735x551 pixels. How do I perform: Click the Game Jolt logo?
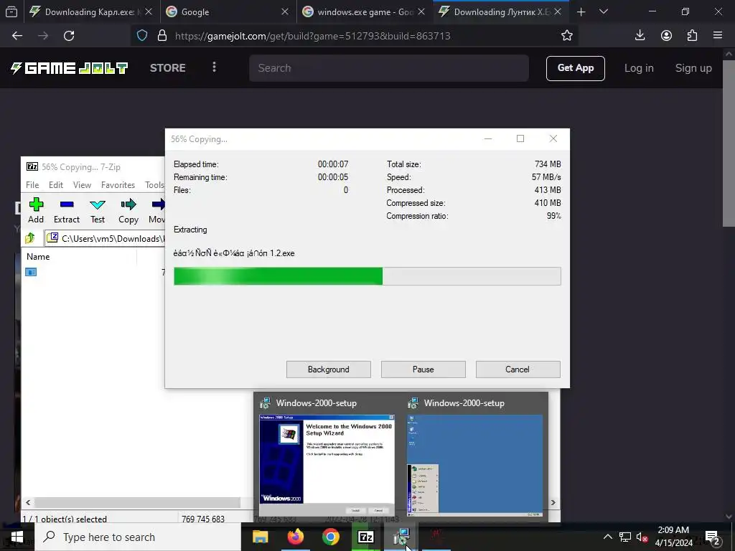coord(70,68)
